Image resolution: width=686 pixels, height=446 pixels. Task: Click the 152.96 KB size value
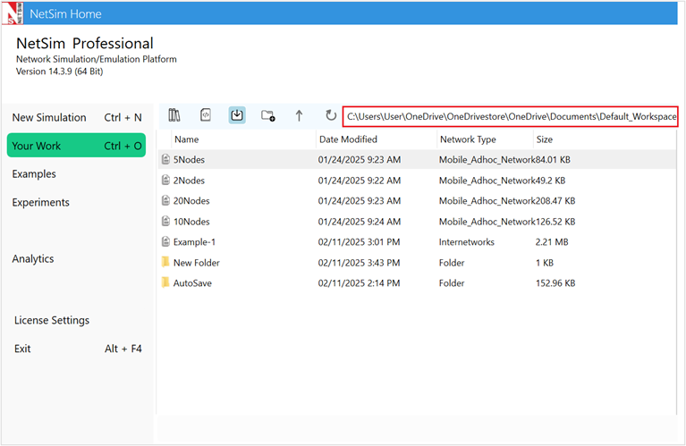click(555, 283)
